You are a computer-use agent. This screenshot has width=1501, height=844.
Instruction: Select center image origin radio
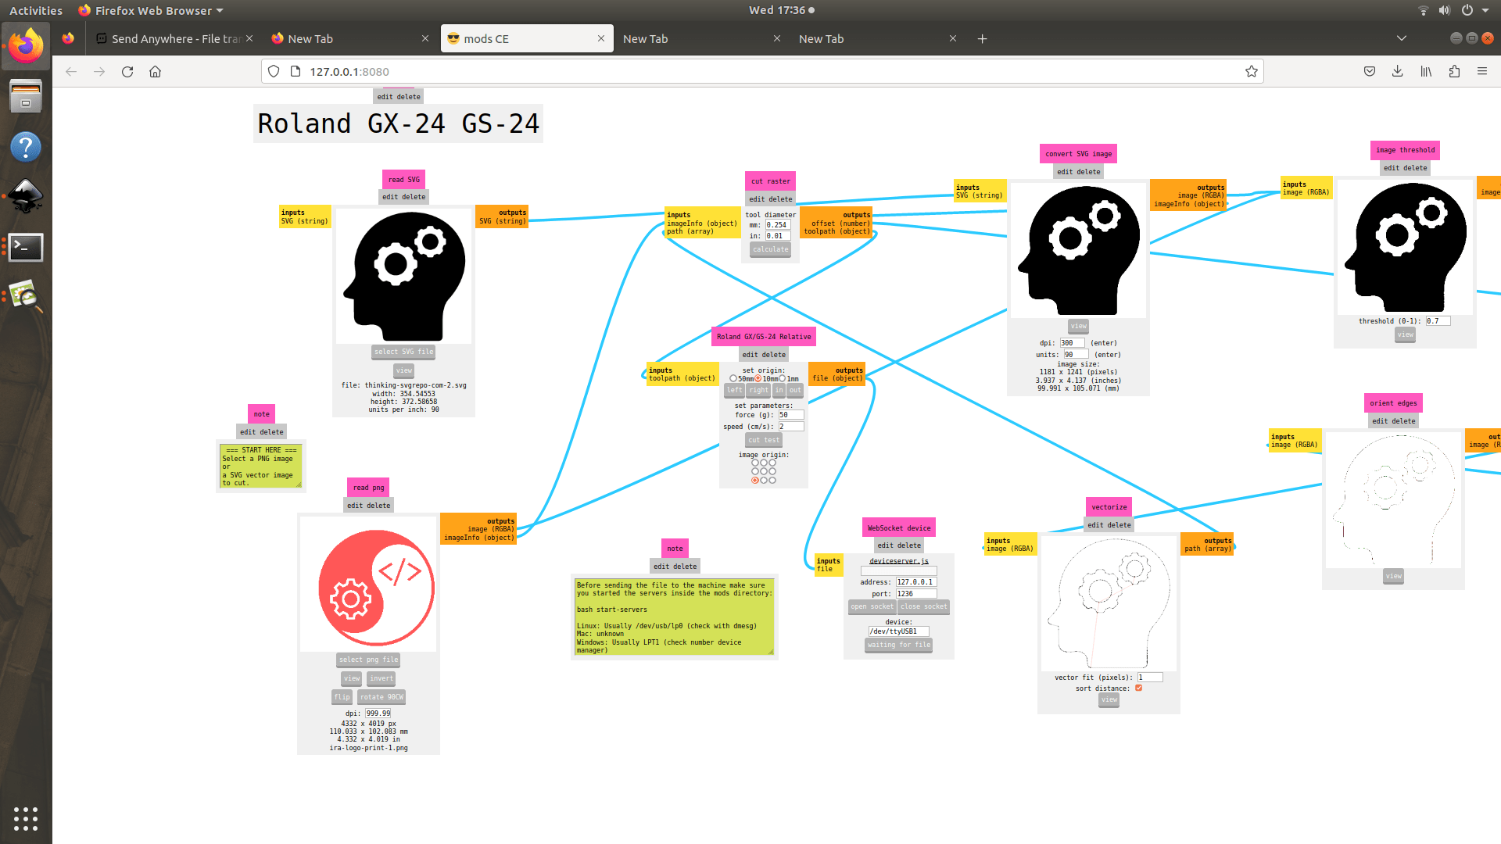tap(764, 471)
